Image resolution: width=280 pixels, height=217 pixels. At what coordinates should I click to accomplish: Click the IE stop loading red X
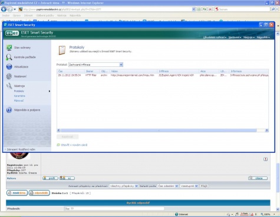pyautogui.click(x=210, y=9)
